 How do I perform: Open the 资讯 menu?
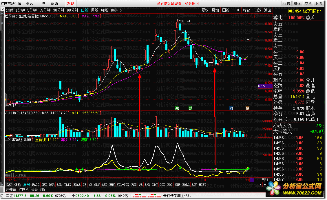pyautogui.click(x=29, y=3)
